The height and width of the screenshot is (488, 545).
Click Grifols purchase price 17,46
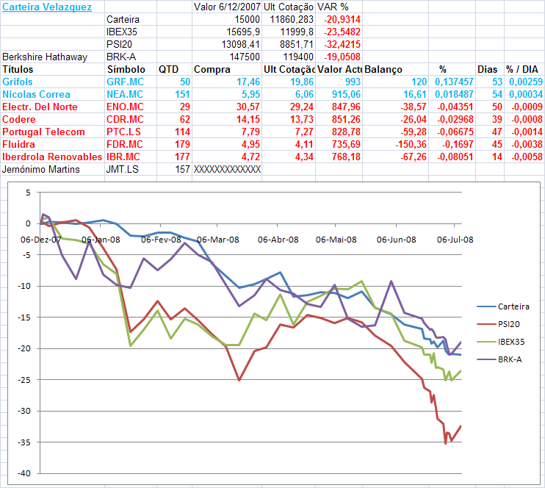pyautogui.click(x=227, y=82)
